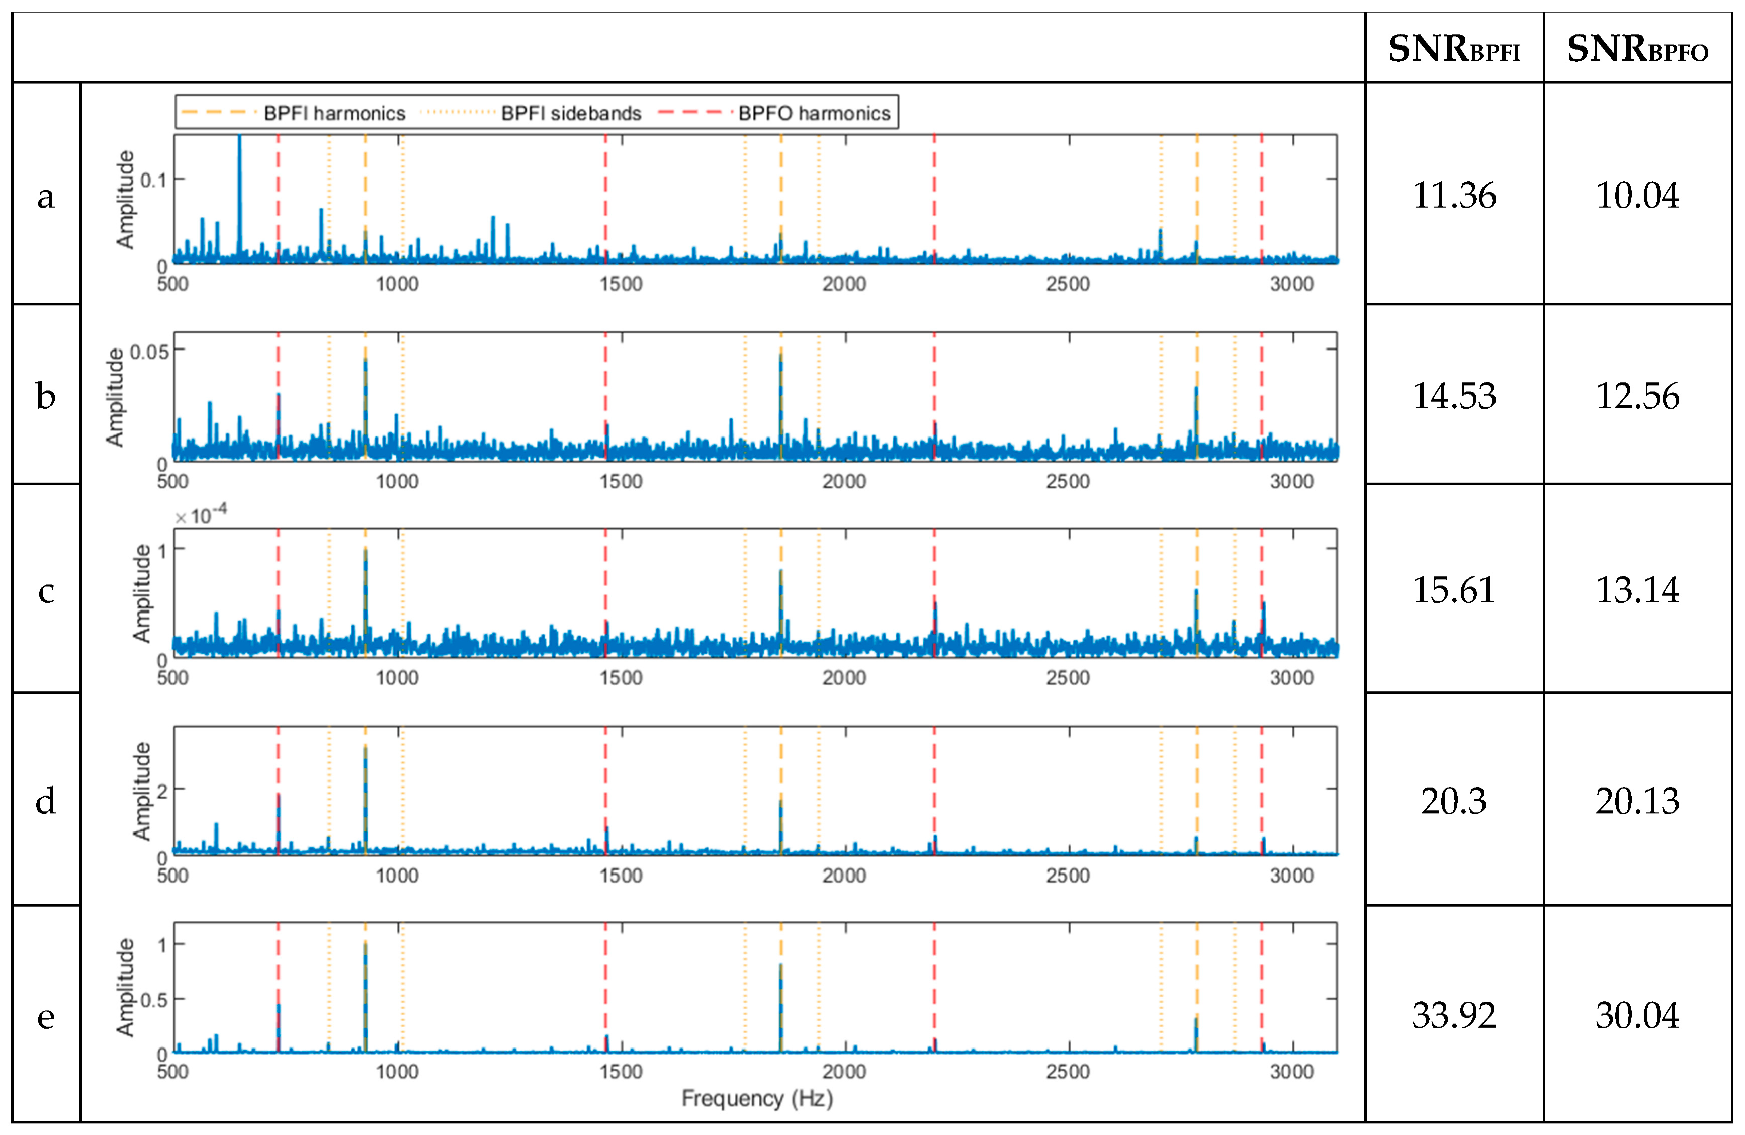The height and width of the screenshot is (1135, 1745).
Task: Click the 33.92 SNR value cell
Action: 1453,1015
